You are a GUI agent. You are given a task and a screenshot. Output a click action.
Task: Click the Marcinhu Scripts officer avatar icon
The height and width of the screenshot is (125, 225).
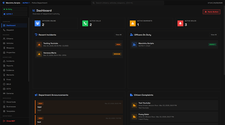[x=134, y=45]
